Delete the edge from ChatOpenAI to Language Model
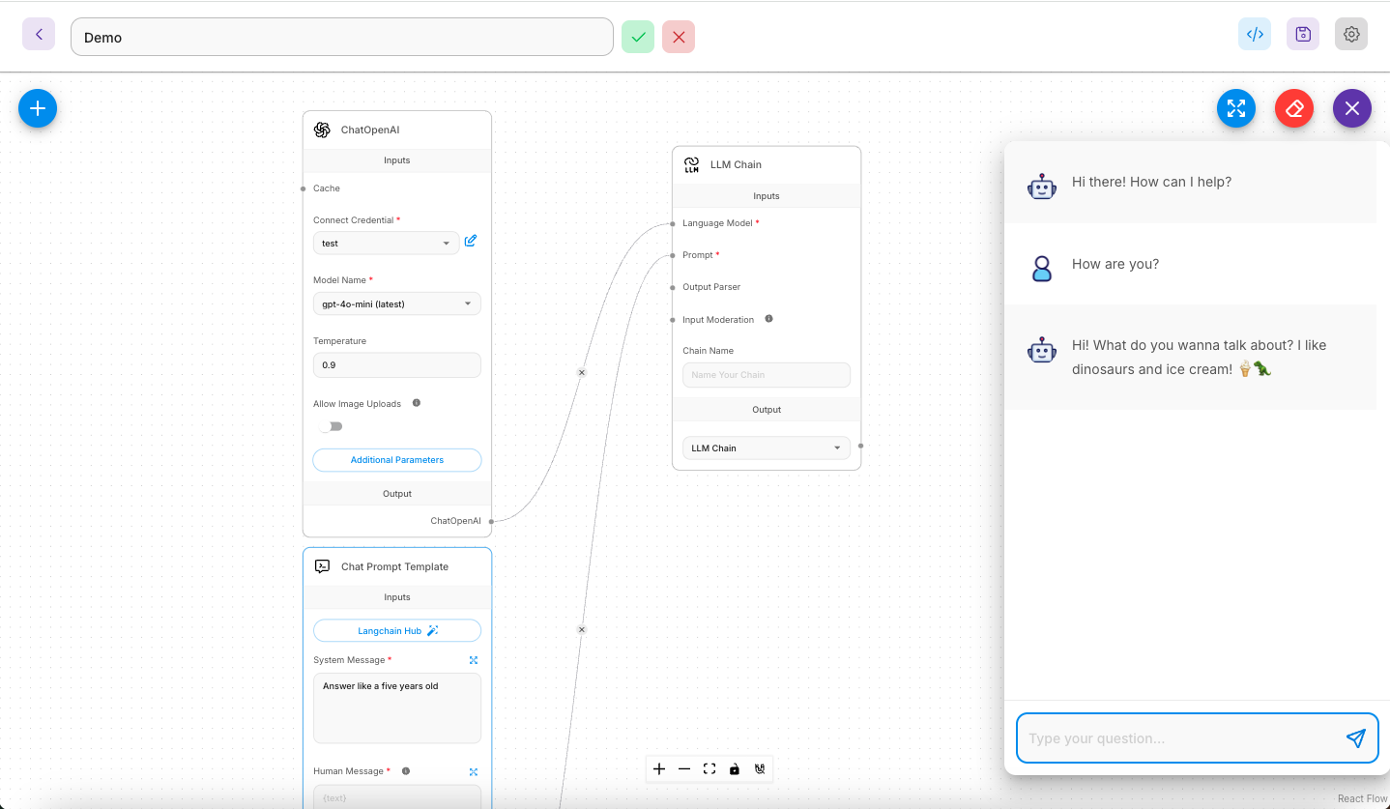The height and width of the screenshot is (809, 1390). 582,372
